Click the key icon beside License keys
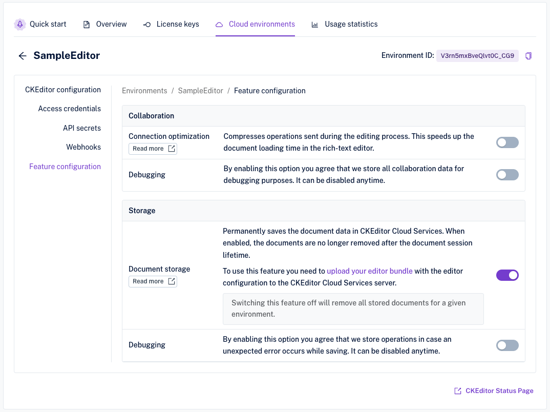This screenshot has height=412, width=550. [147, 25]
